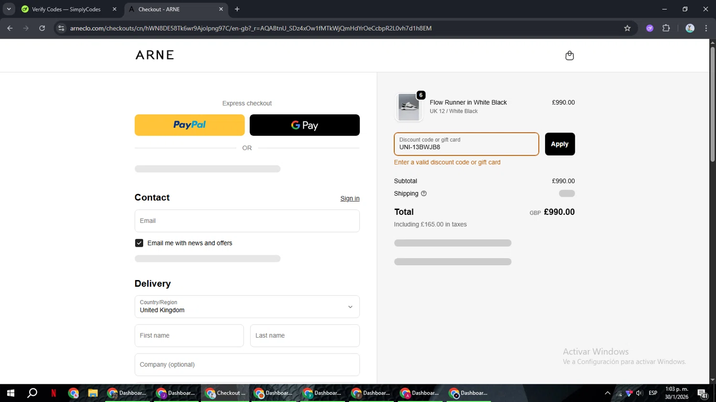Screen dimensions: 716x402
Task: Bookmark this page with the star icon
Action: 627,28
